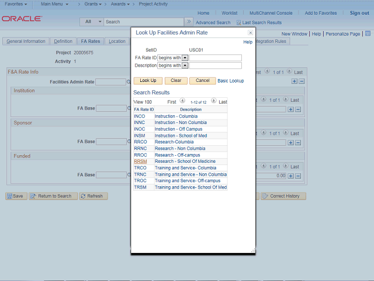374x281 pixels.
Task: Click the Look Up button
Action: click(148, 81)
